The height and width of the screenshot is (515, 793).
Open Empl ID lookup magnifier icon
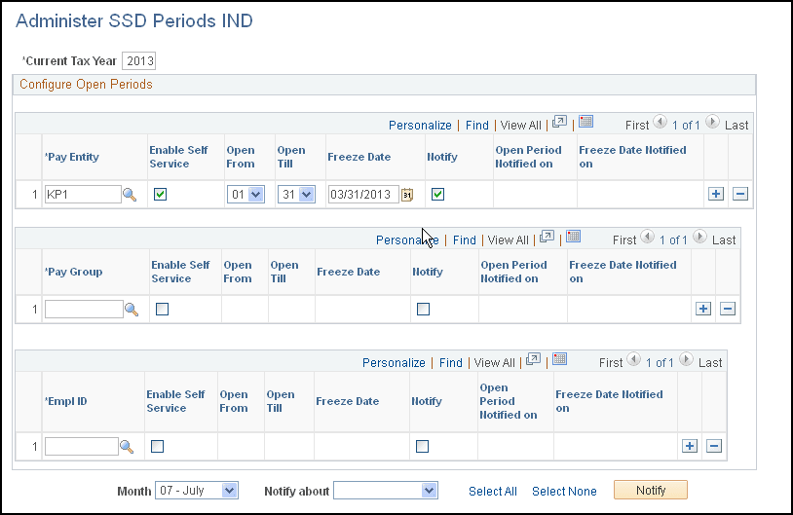(x=127, y=447)
